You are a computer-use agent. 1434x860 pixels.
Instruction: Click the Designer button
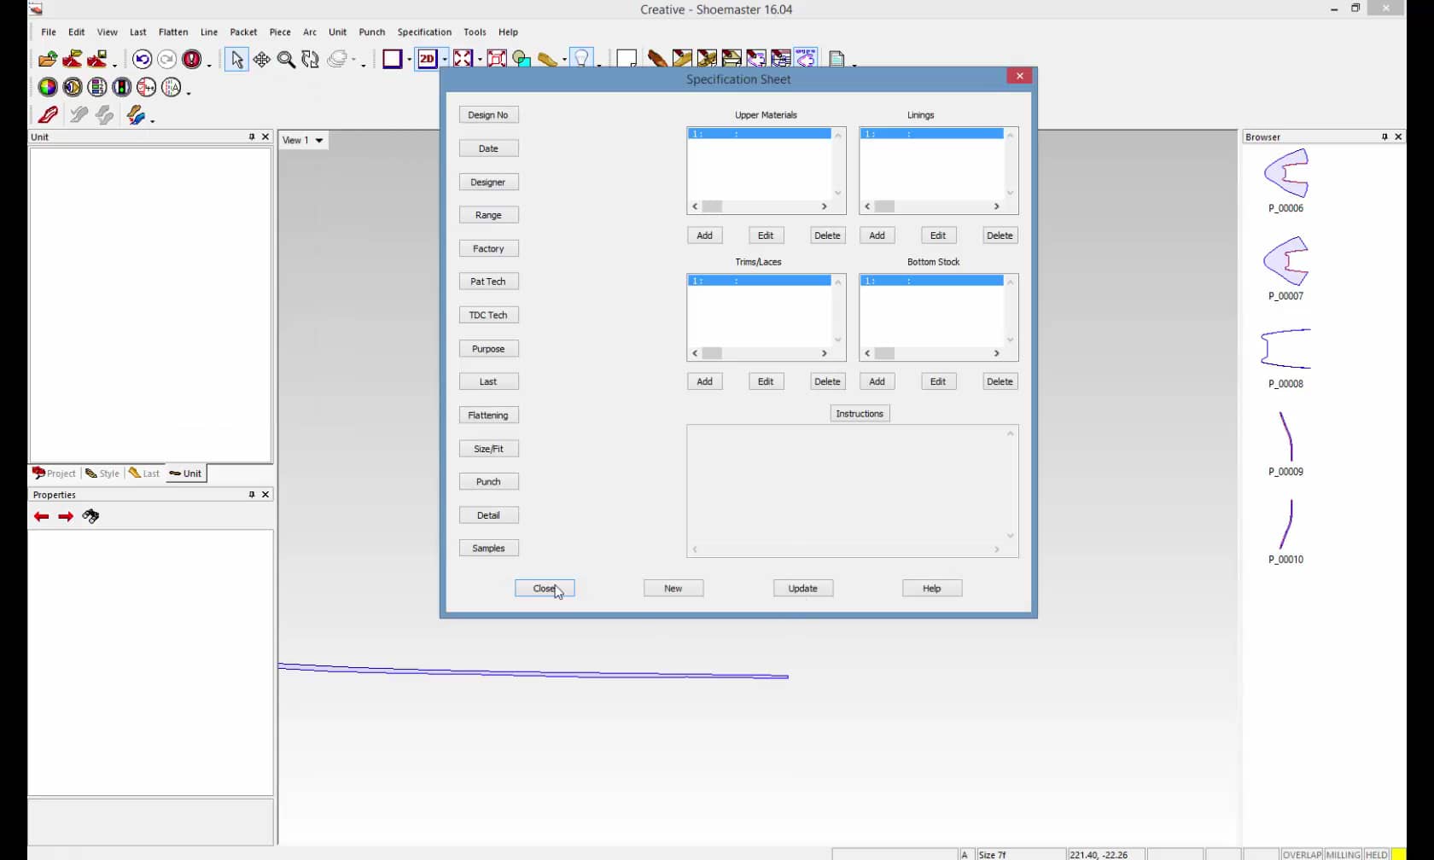coord(488,182)
